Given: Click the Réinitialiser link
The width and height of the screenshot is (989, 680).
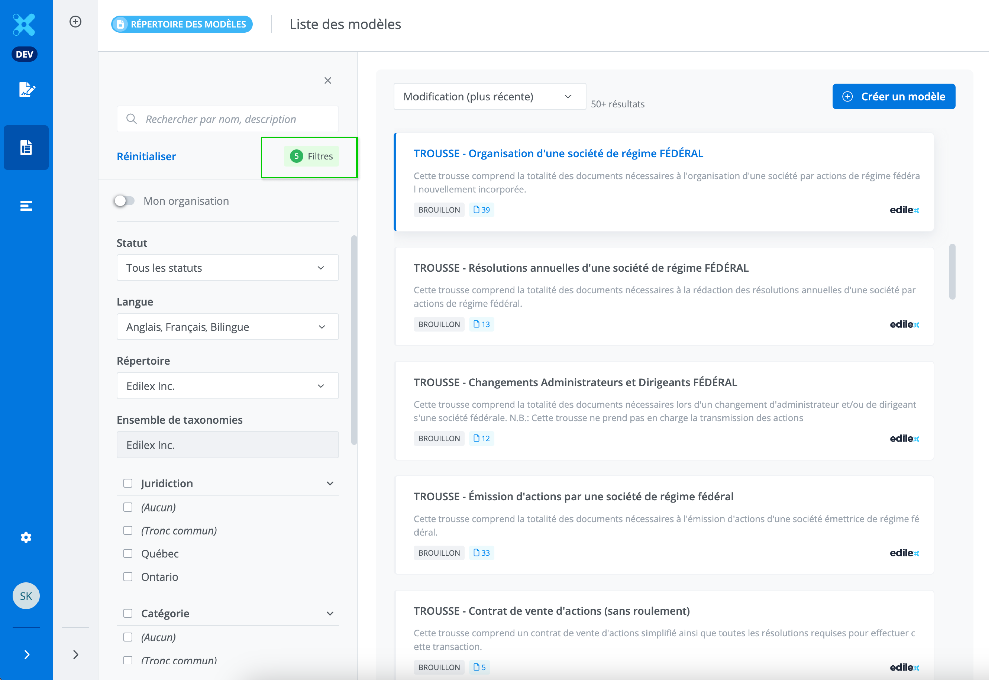Looking at the screenshot, I should click(146, 156).
